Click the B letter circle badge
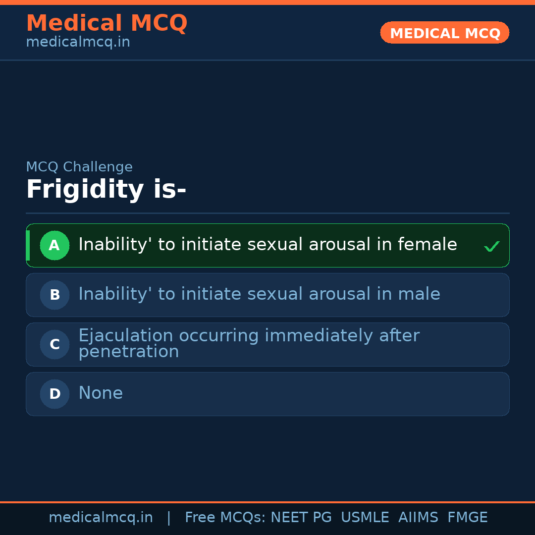 tap(54, 295)
